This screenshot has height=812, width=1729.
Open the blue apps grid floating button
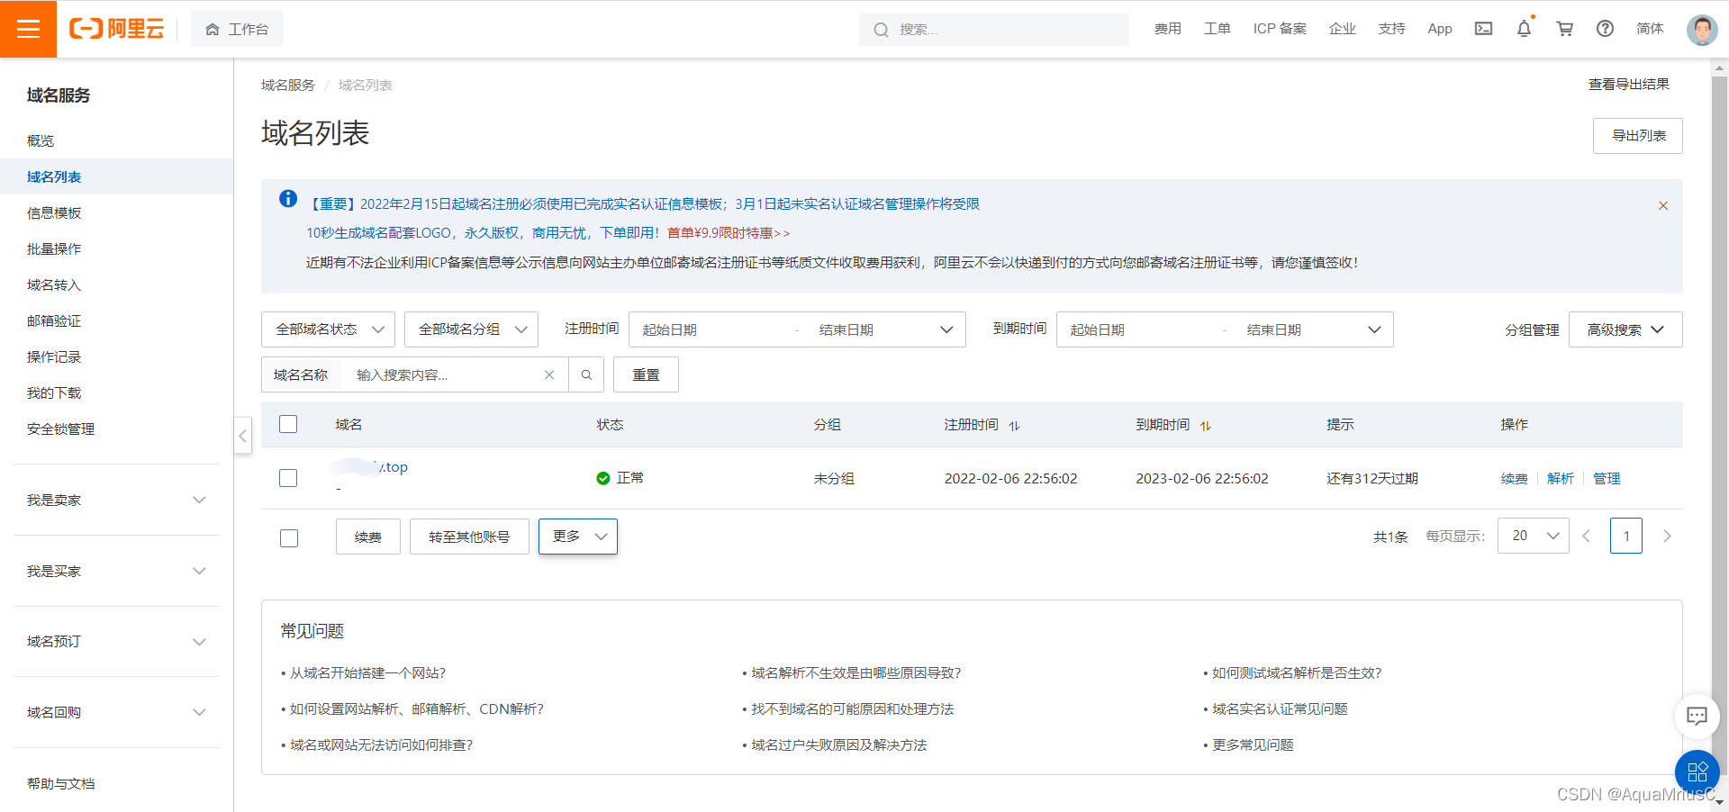click(1697, 771)
